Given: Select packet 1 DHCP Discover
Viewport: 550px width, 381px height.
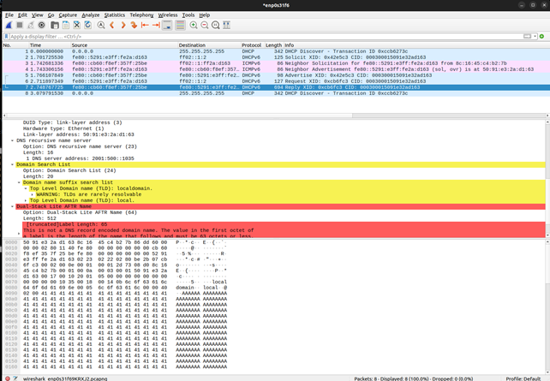Looking at the screenshot, I should [x=276, y=51].
